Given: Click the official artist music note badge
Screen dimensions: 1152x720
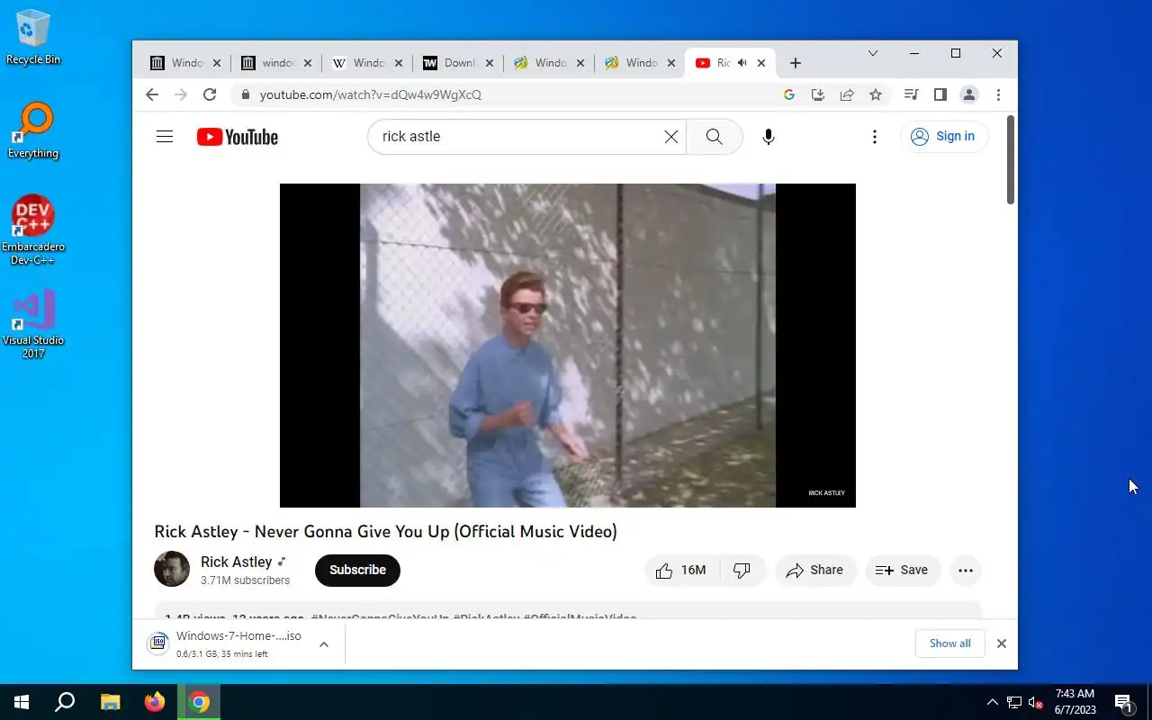Looking at the screenshot, I should point(282,562).
